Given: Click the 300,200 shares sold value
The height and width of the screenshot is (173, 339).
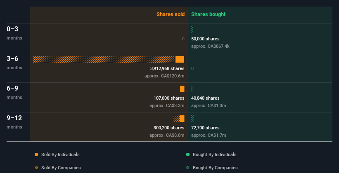Looking at the screenshot, I should click(169, 128).
